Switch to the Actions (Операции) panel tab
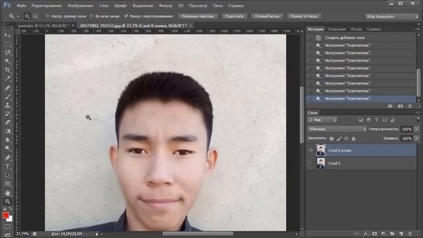423x238 pixels. (336, 29)
